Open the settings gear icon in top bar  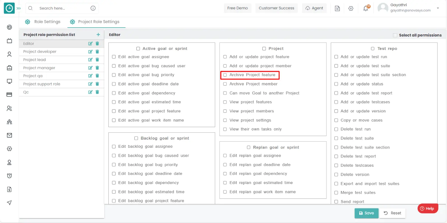351,8
